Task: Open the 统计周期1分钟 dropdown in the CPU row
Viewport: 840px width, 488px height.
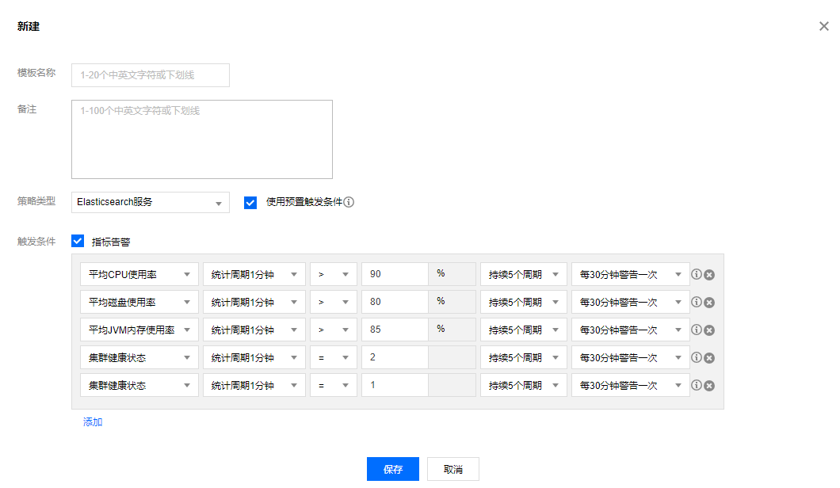Action: point(254,274)
